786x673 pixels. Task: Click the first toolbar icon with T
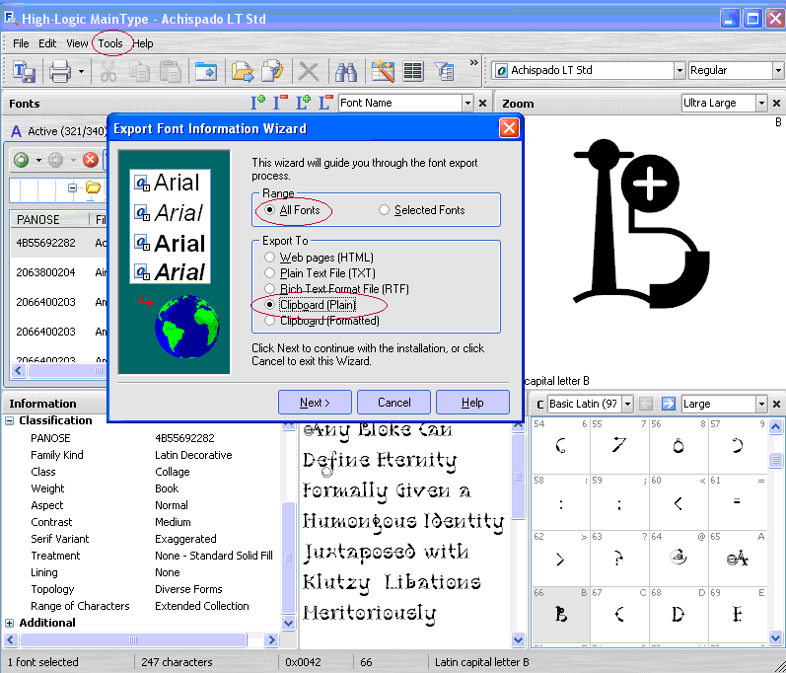[x=24, y=72]
